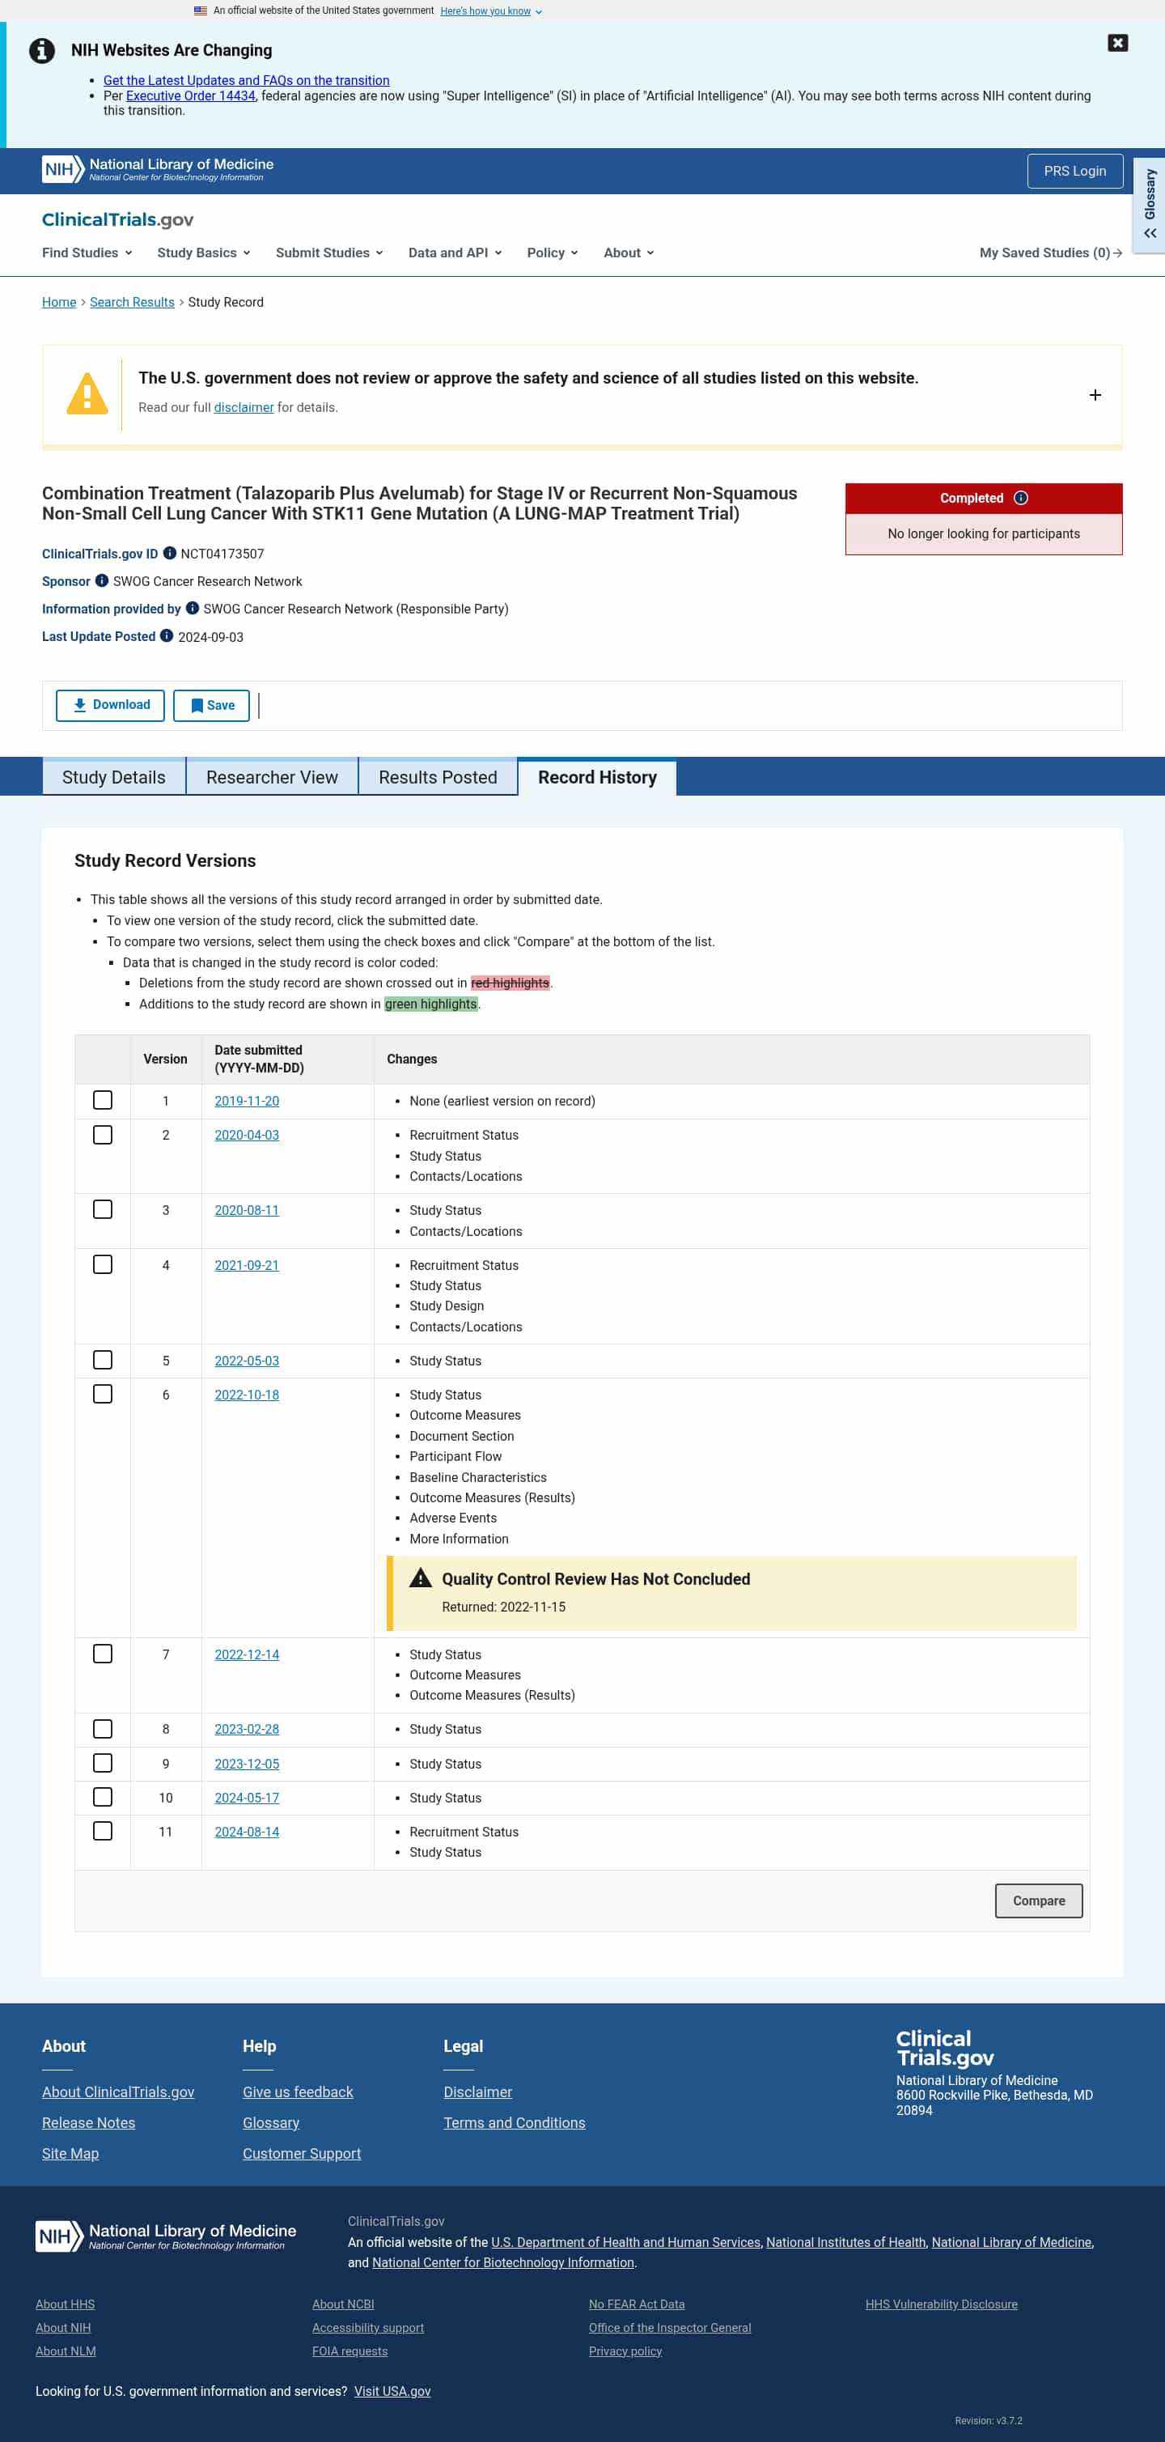Switch to the Results Posted tab
This screenshot has width=1165, height=2442.
438,777
